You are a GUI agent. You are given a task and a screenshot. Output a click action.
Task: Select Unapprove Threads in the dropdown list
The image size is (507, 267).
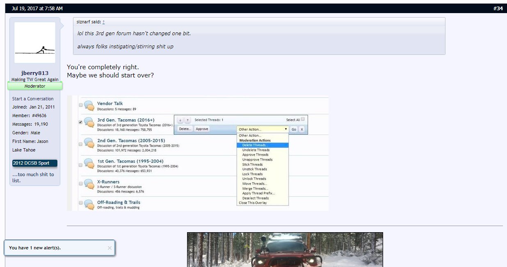[257, 160]
